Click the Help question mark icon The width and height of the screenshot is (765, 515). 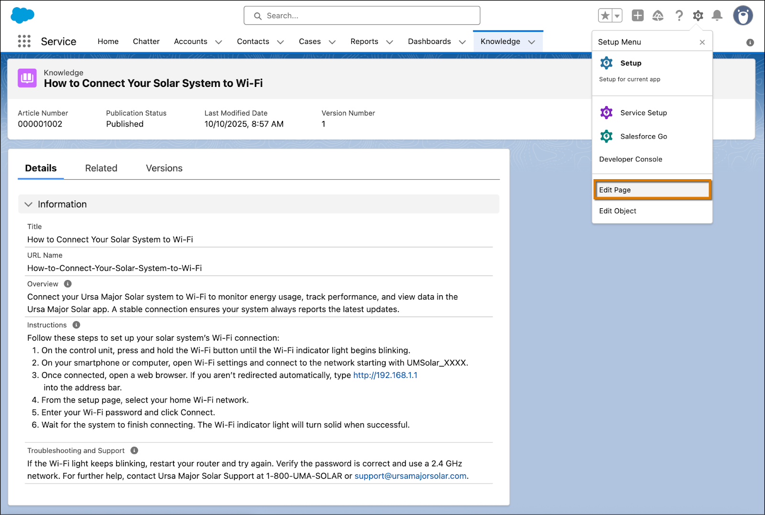[x=679, y=16]
